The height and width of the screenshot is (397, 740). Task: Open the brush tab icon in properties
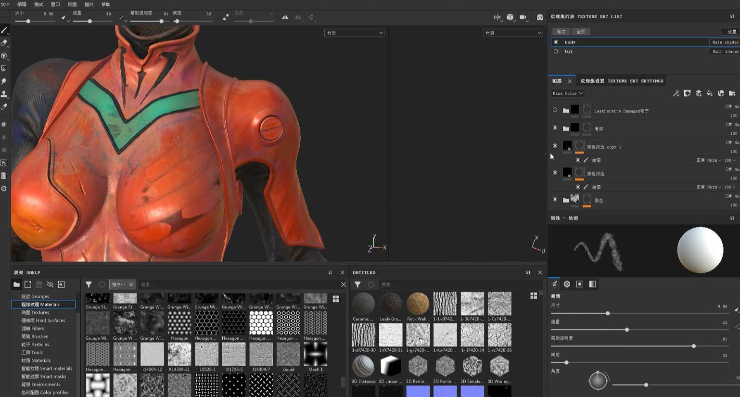[x=554, y=284]
